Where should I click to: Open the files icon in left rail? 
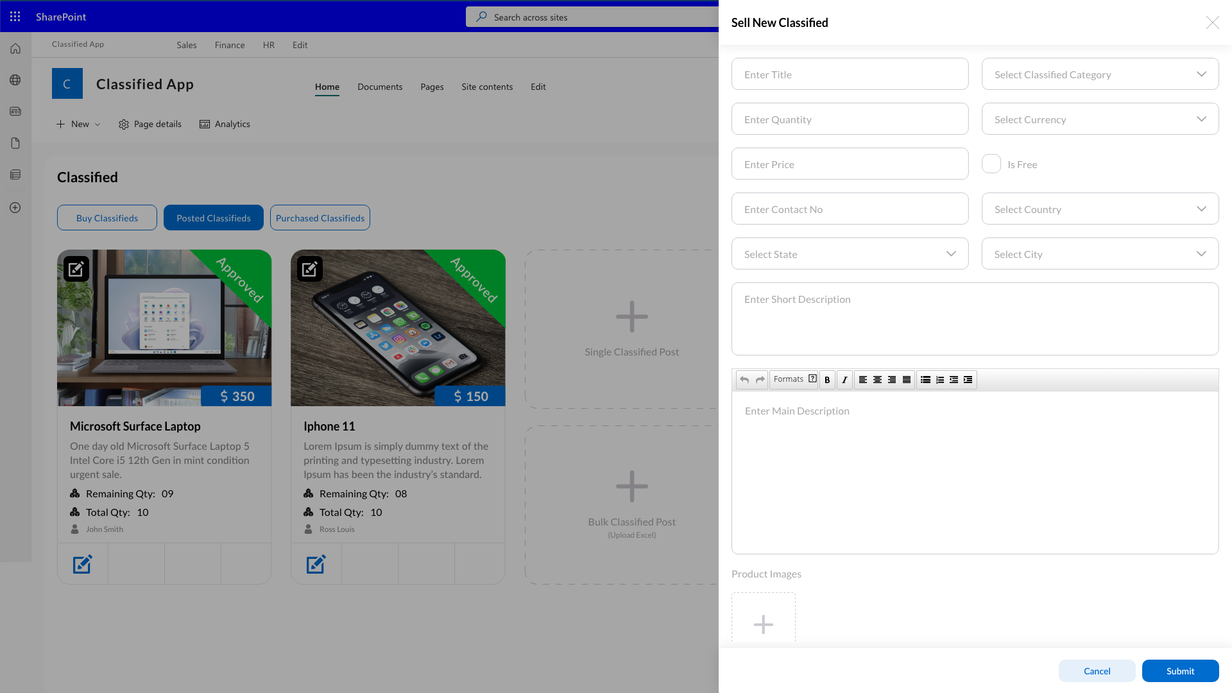15,143
